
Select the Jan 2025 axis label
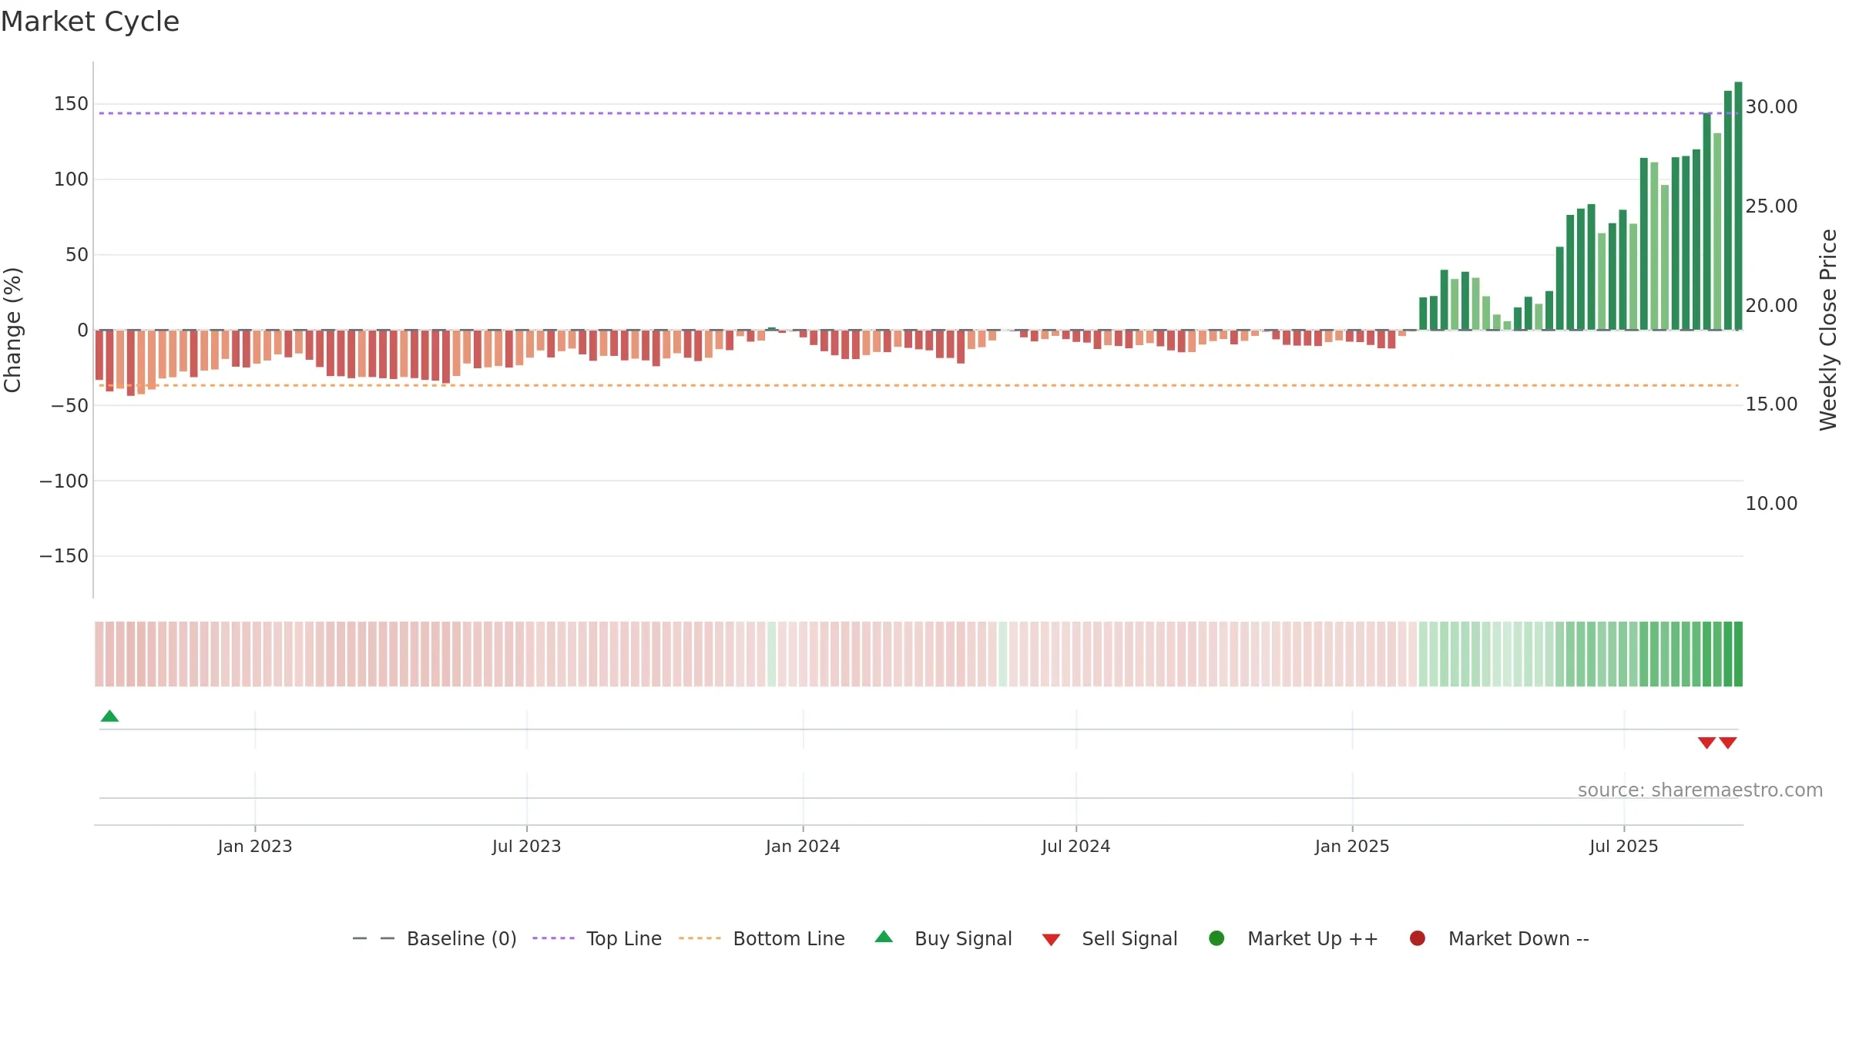coord(1352,847)
